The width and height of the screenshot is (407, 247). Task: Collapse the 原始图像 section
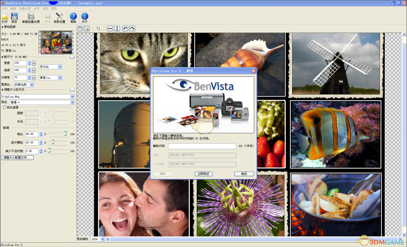[x=2, y=27]
